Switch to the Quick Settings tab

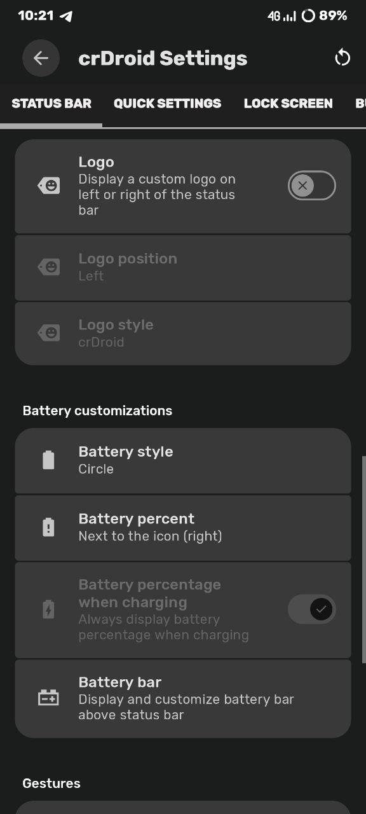tap(168, 104)
